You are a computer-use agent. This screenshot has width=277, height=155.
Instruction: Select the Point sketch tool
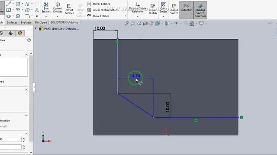(x=37, y=16)
